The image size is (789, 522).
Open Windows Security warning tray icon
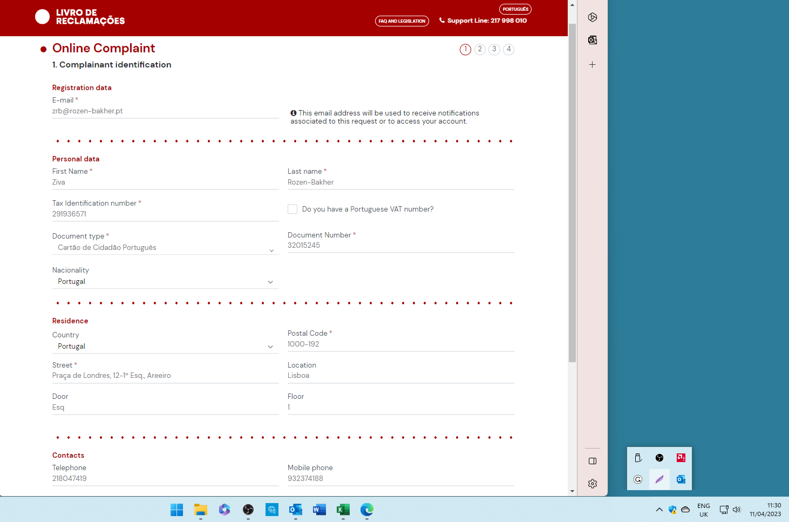coord(672,510)
